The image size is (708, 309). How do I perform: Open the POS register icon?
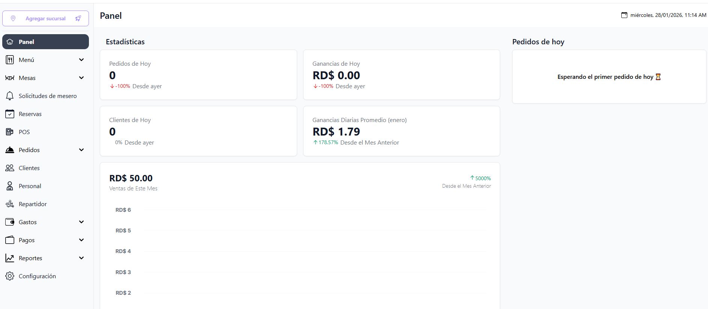point(10,132)
